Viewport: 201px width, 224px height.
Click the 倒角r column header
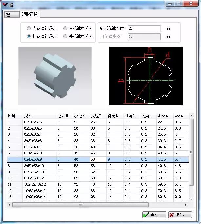click(x=148, y=116)
